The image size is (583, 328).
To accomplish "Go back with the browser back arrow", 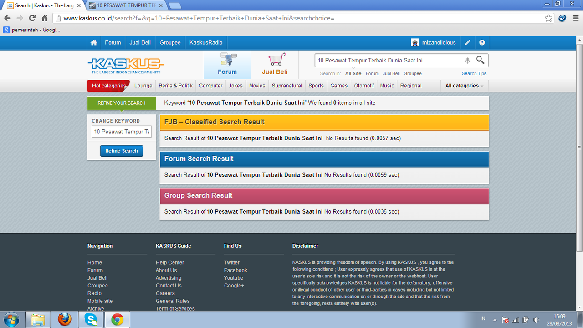I will point(7,18).
